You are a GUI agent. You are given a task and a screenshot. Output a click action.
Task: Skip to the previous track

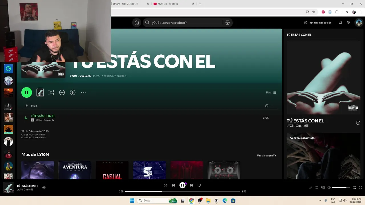tap(173, 185)
